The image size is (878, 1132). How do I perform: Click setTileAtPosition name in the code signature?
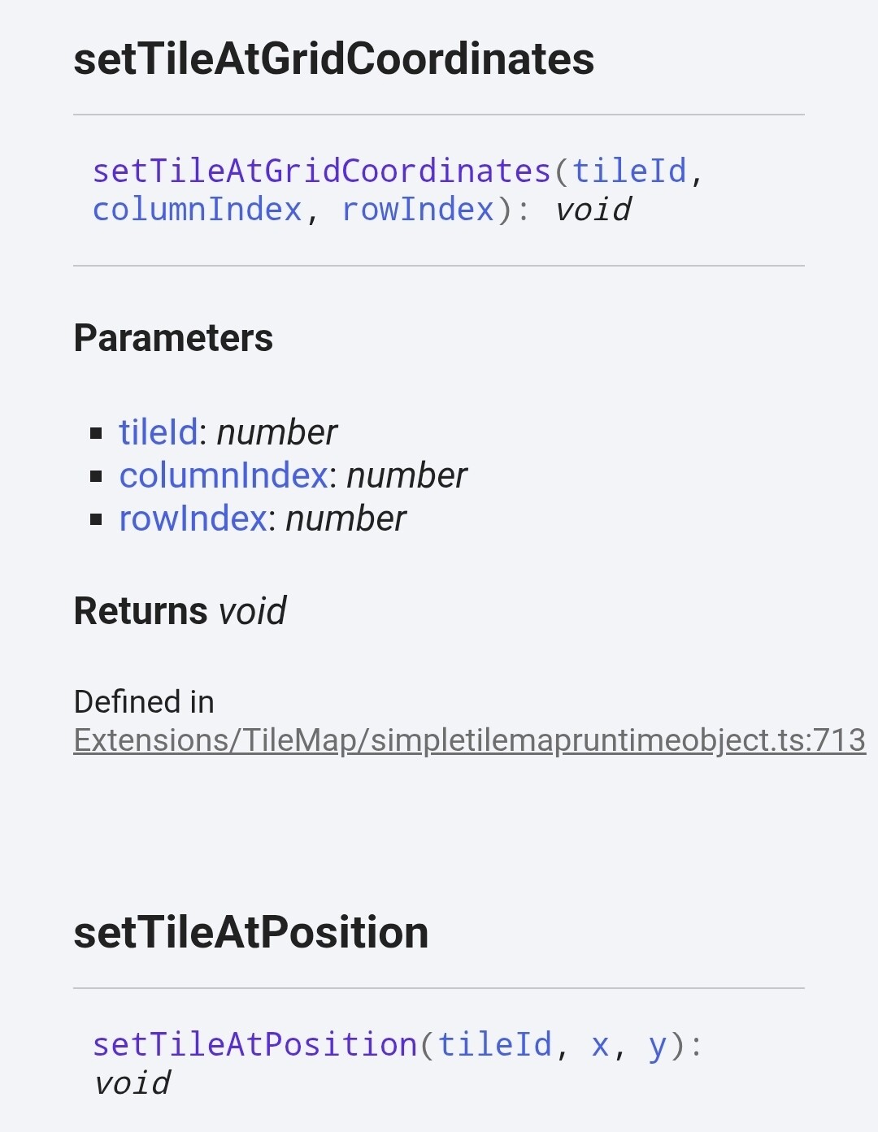tap(254, 1045)
